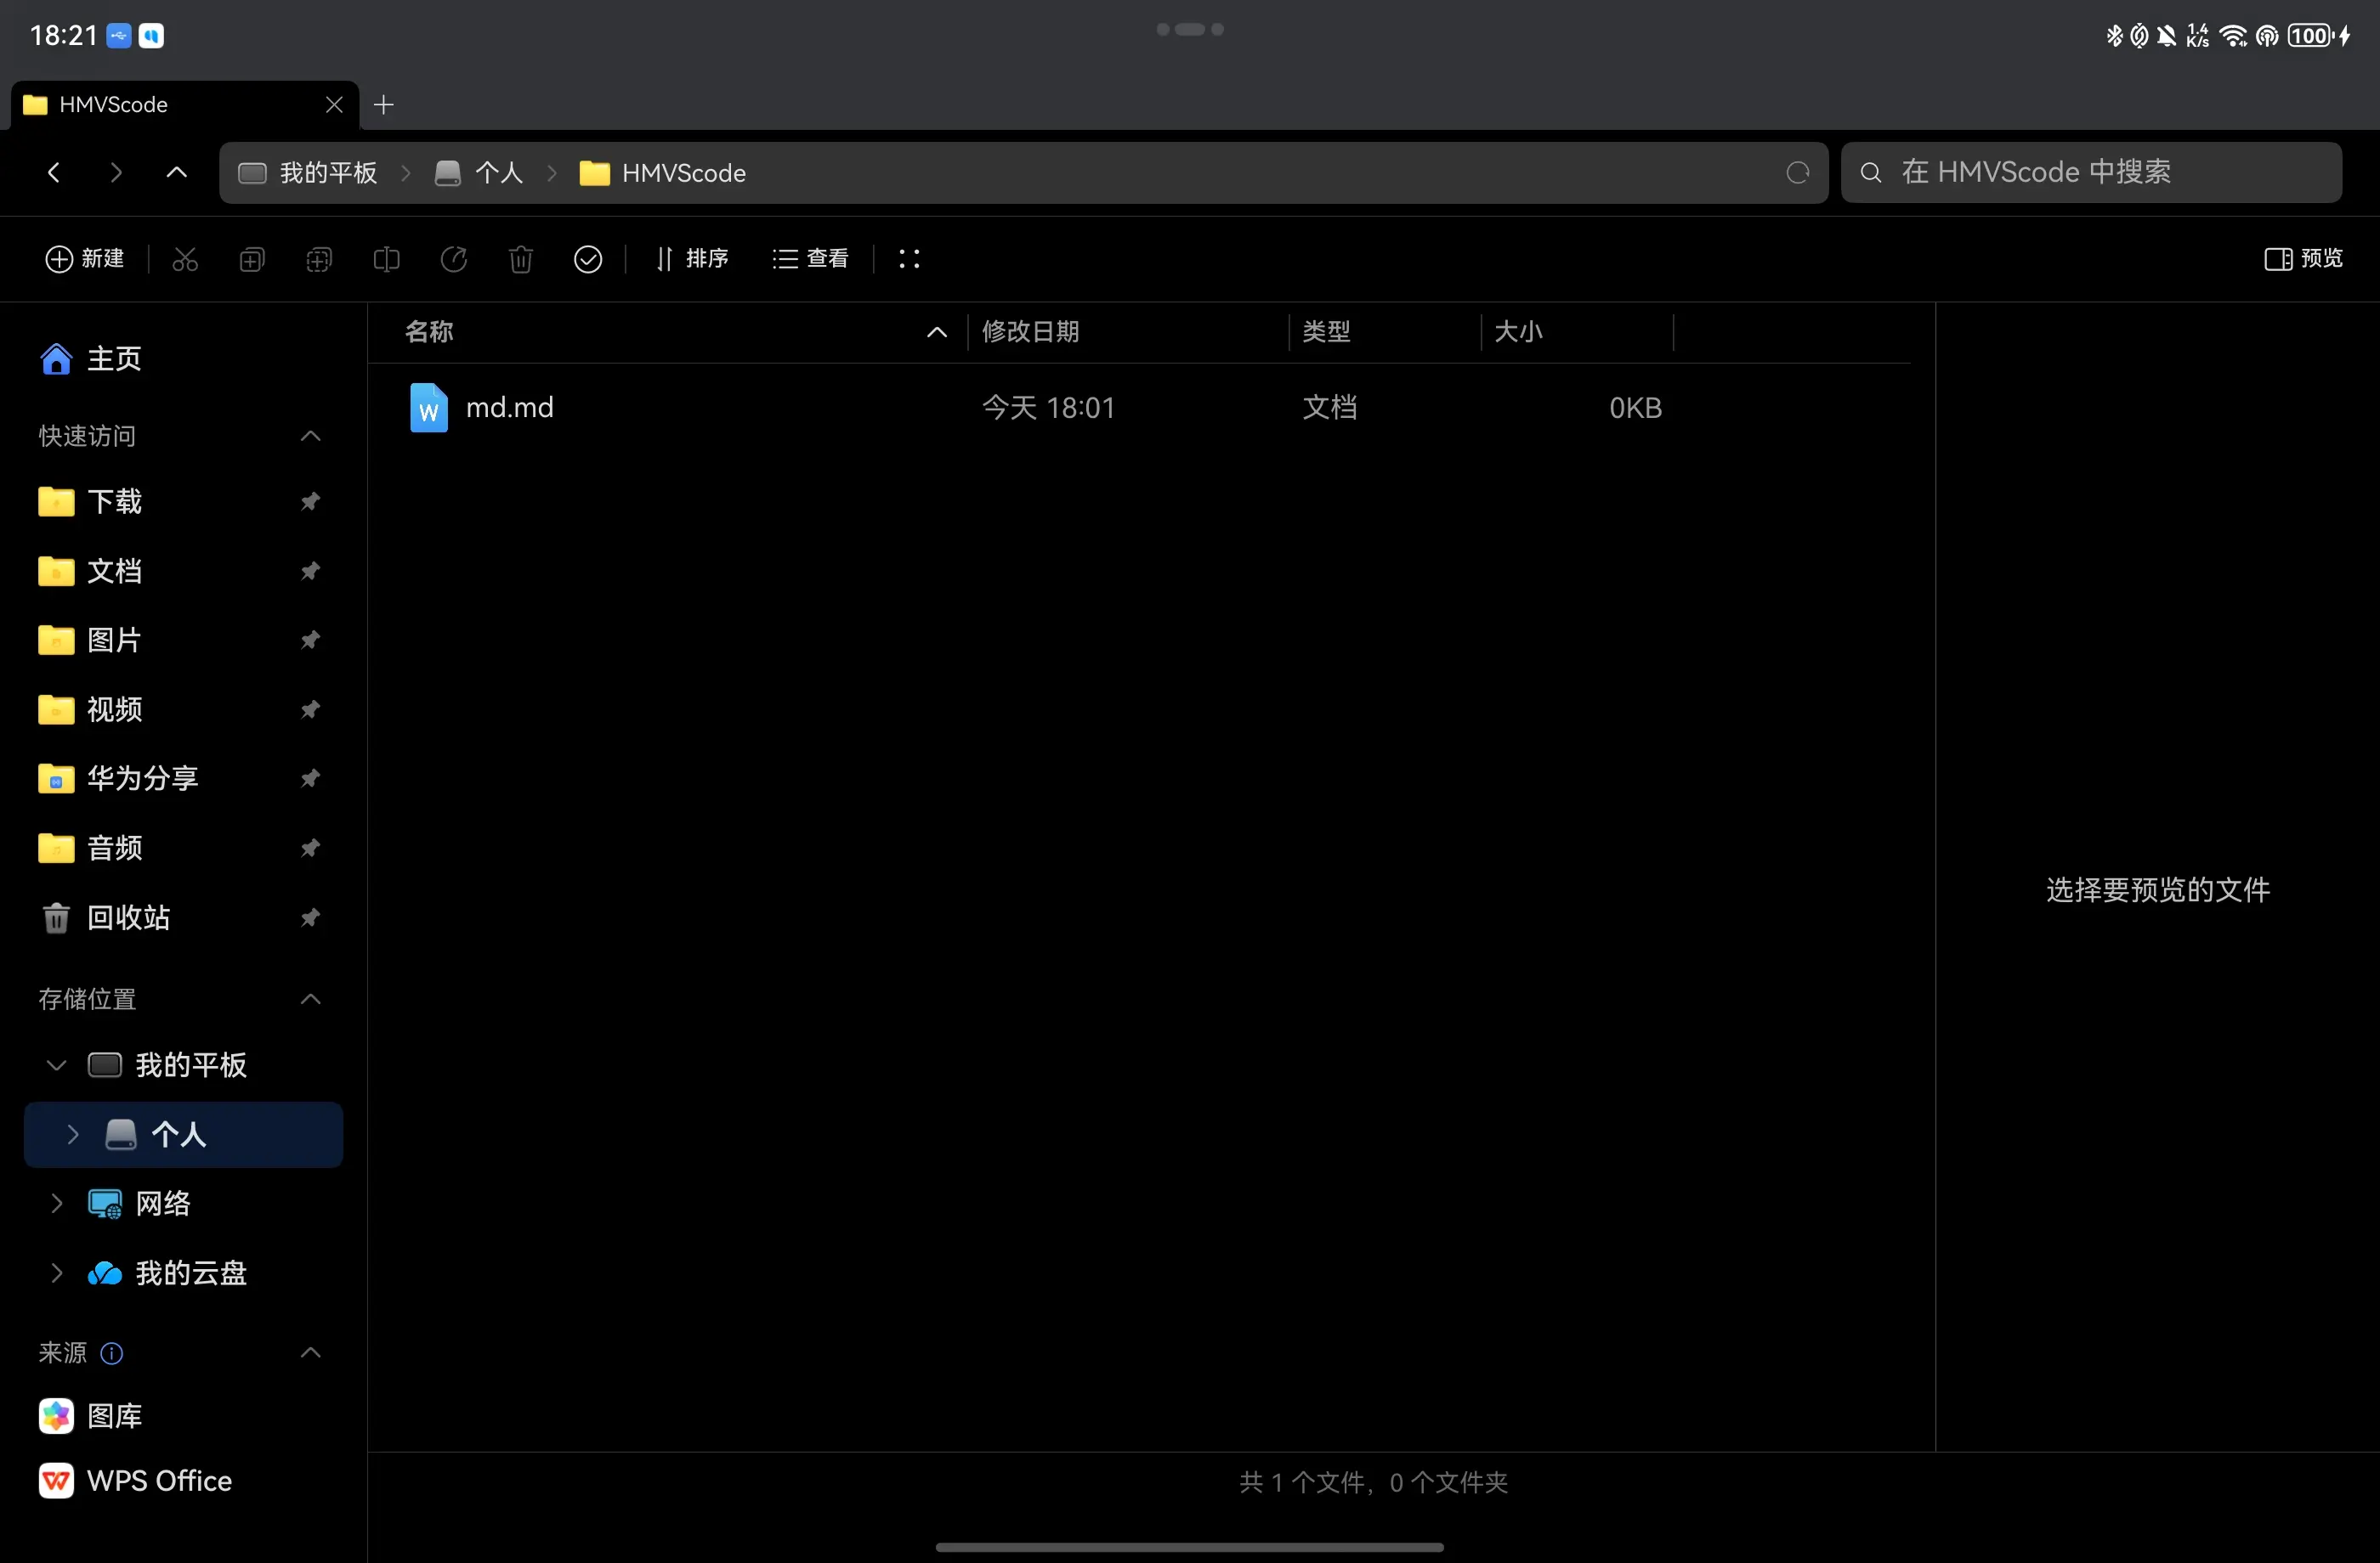This screenshot has height=1563, width=2380.
Task: Click the cut scissors icon
Action: click(x=185, y=260)
